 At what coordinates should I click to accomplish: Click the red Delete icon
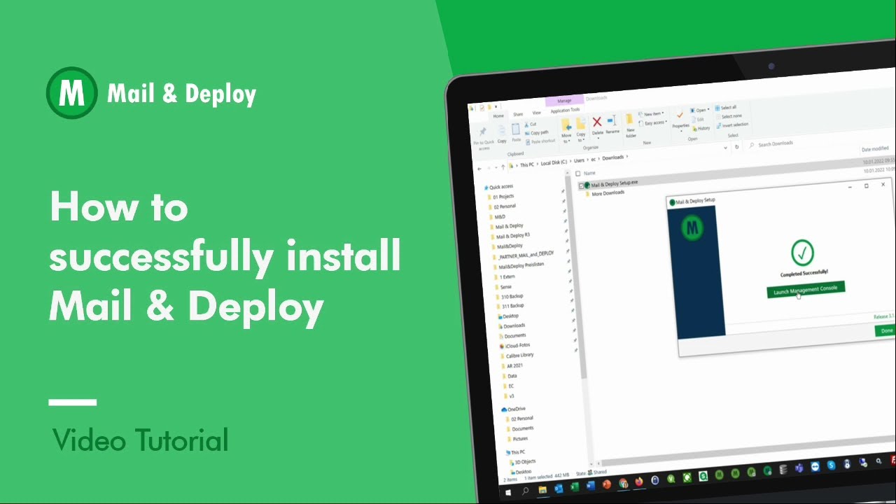tap(597, 122)
